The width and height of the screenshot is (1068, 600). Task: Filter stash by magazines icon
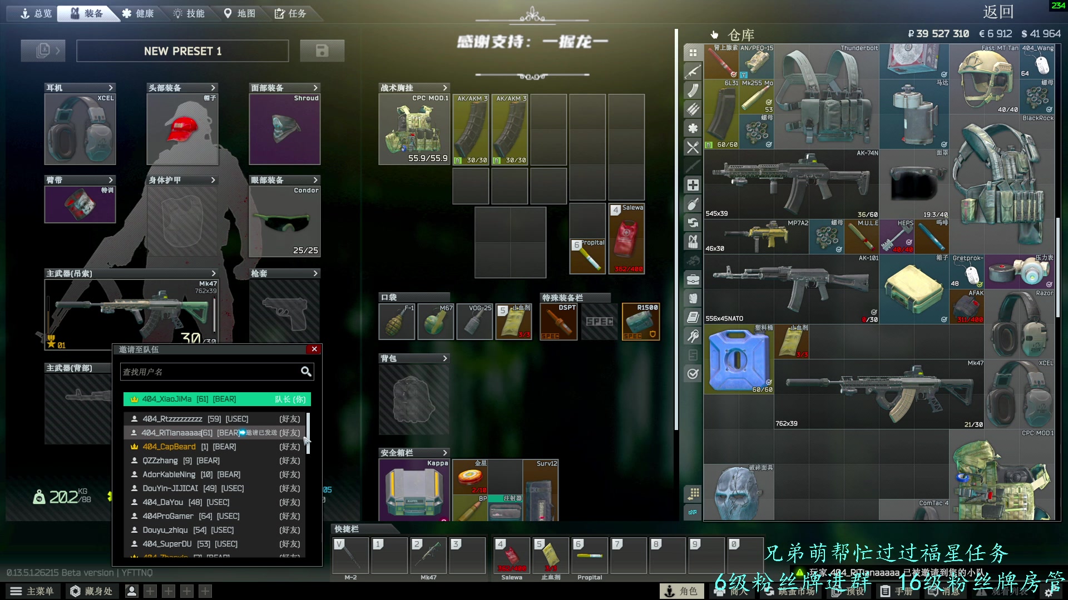click(x=693, y=91)
